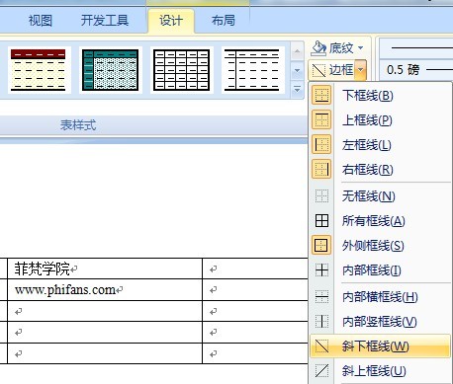Click the all borders icon (所有框线)

321,220
